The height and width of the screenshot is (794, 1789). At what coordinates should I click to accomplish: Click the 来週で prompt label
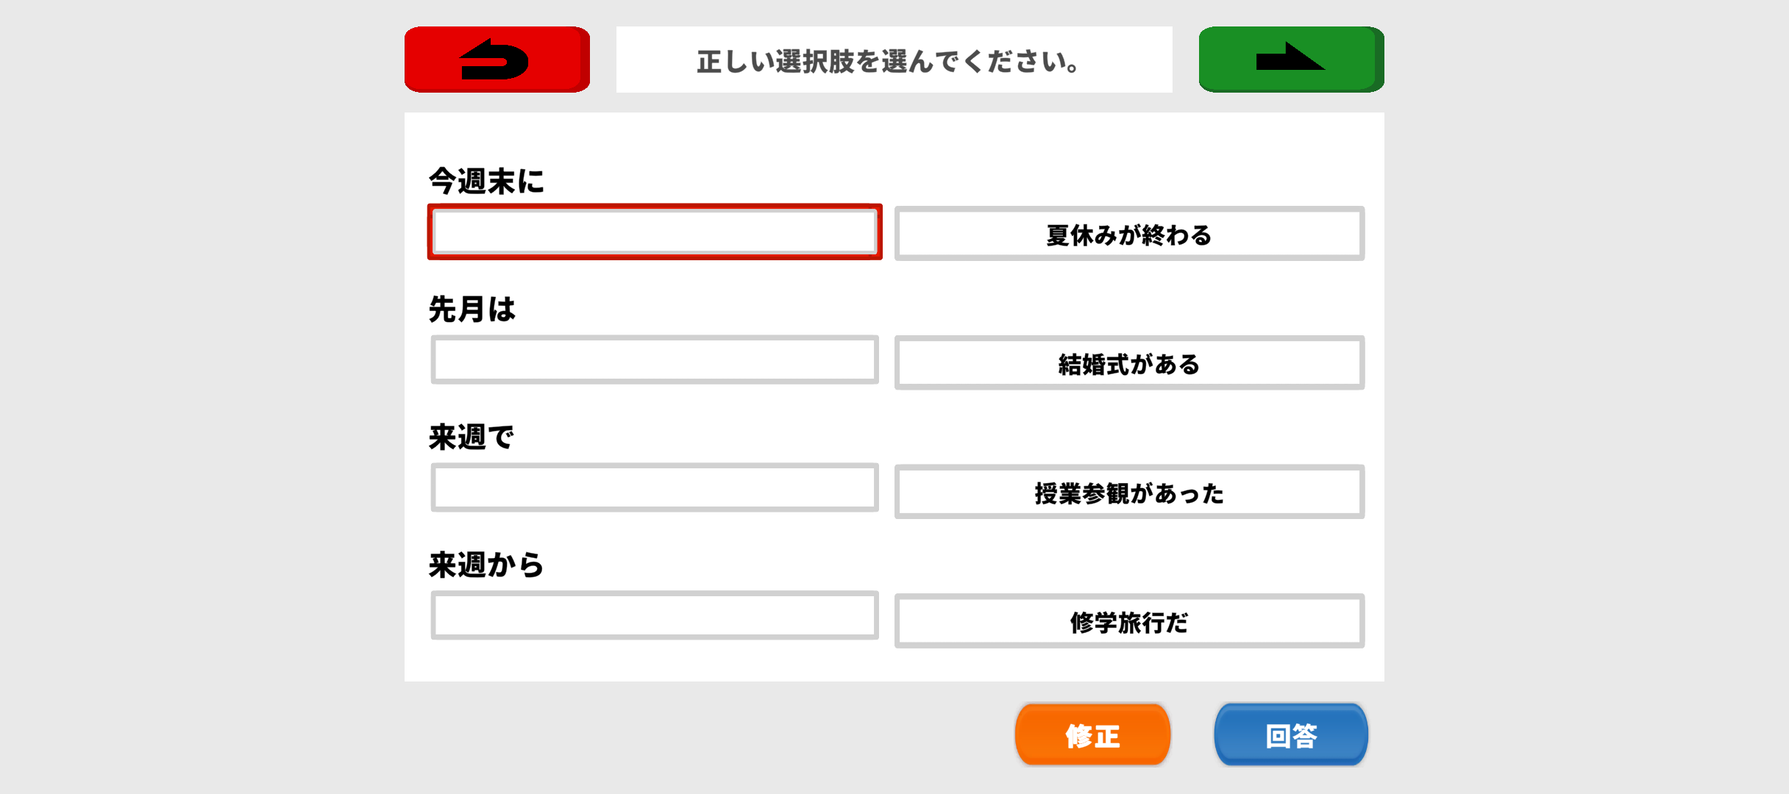pyautogui.click(x=472, y=437)
